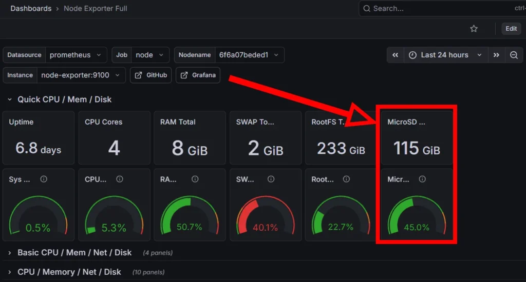Screen dimensions: 526x282
Task: Click the 0.5% system load gauge
Action: pyautogui.click(x=38, y=215)
